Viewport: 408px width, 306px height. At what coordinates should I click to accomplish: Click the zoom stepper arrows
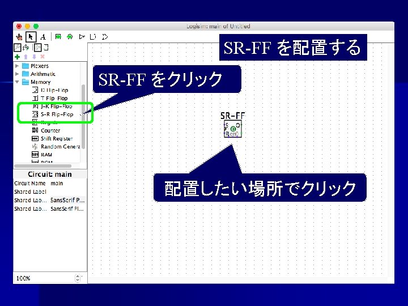coord(78,278)
